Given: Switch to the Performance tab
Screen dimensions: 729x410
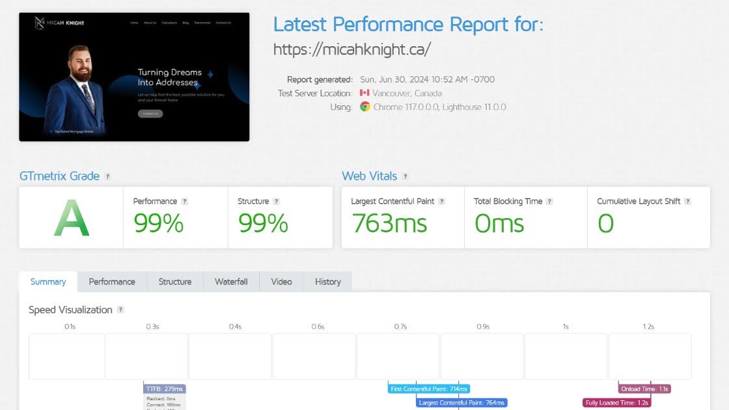Looking at the screenshot, I should point(112,282).
